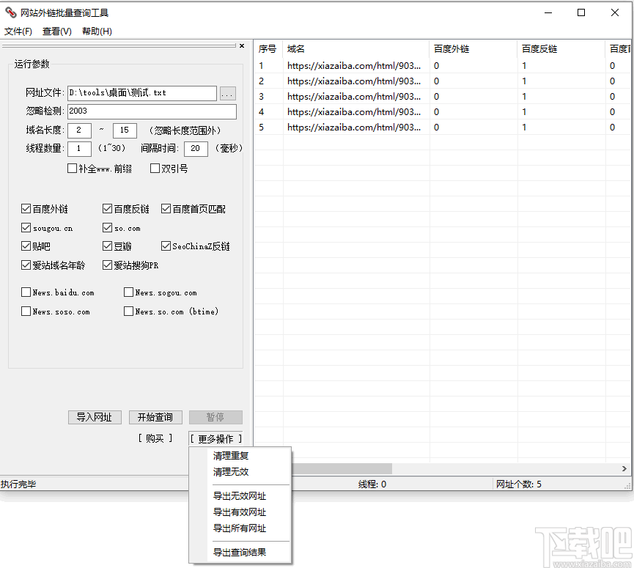The height and width of the screenshot is (568, 634).
Task: Click the 导入网址 button
Action: pyautogui.click(x=95, y=417)
